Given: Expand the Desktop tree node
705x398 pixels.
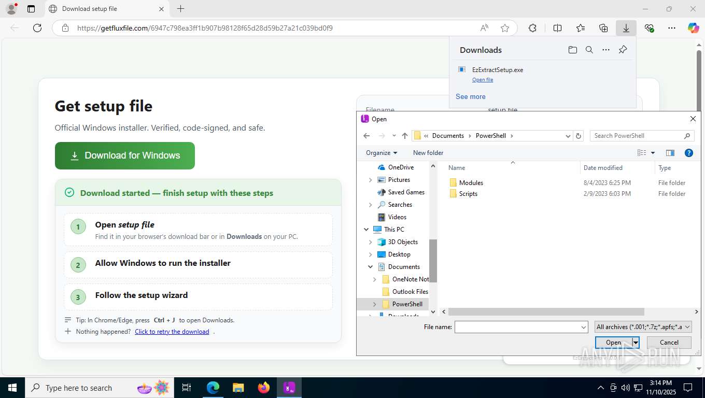Looking at the screenshot, I should [370, 254].
